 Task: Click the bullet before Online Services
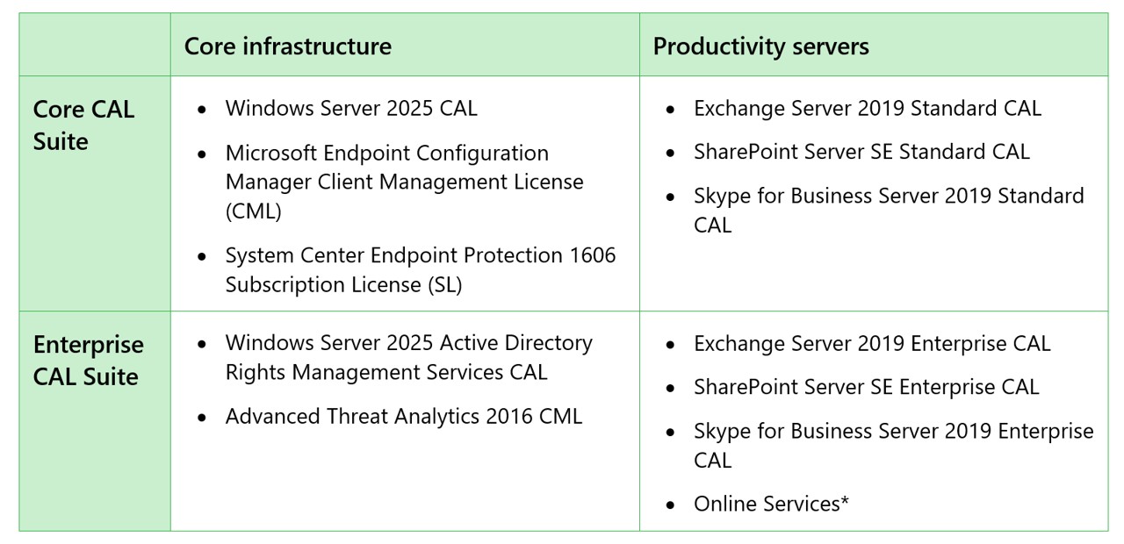pos(671,505)
